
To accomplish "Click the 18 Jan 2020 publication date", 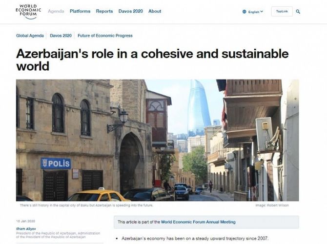I will click(24, 221).
